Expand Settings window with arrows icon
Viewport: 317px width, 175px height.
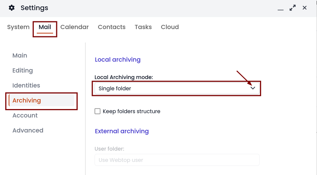[x=293, y=8]
